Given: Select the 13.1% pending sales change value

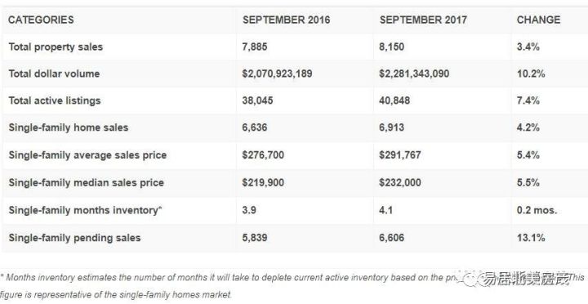Looking at the screenshot, I should [x=531, y=238].
